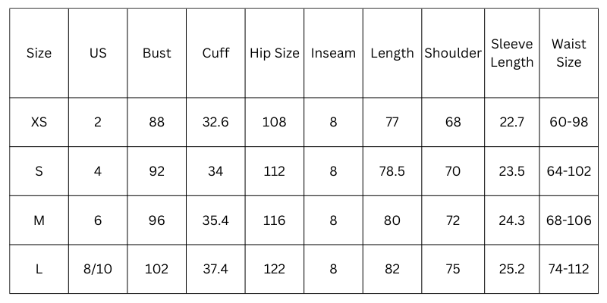The width and height of the screenshot is (607, 303).
Task: Select the bust value 102
Action: (157, 269)
